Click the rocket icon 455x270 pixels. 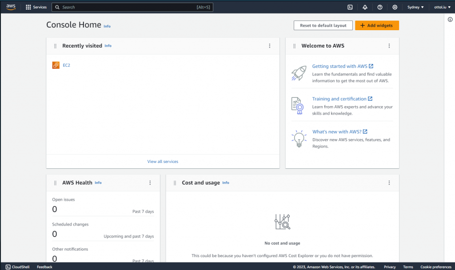click(x=299, y=73)
